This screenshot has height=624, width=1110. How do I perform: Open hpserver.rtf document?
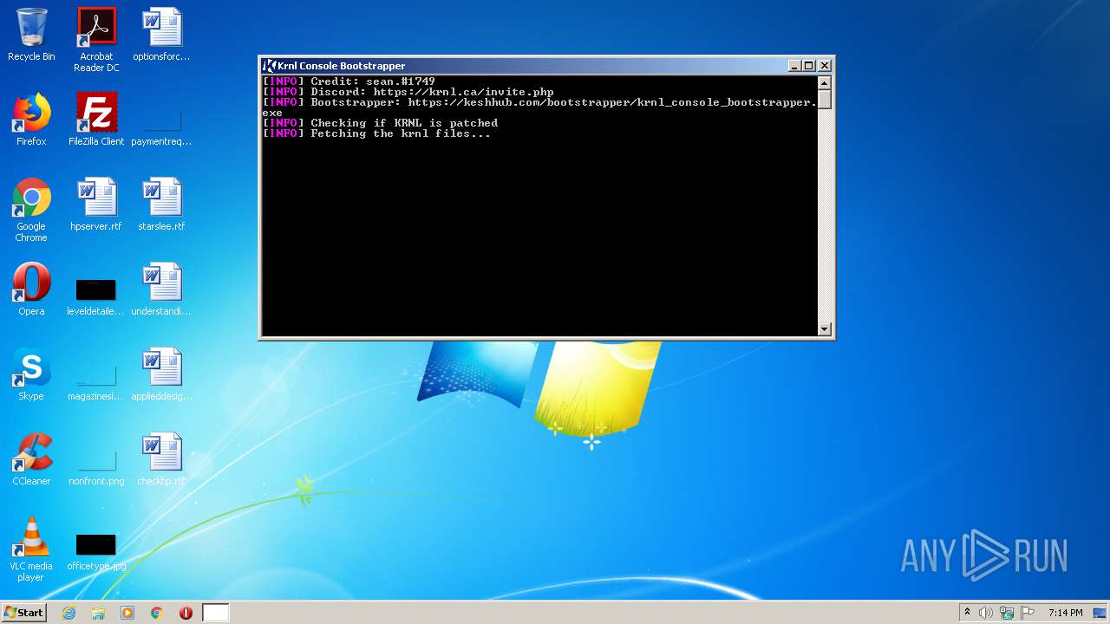click(96, 205)
